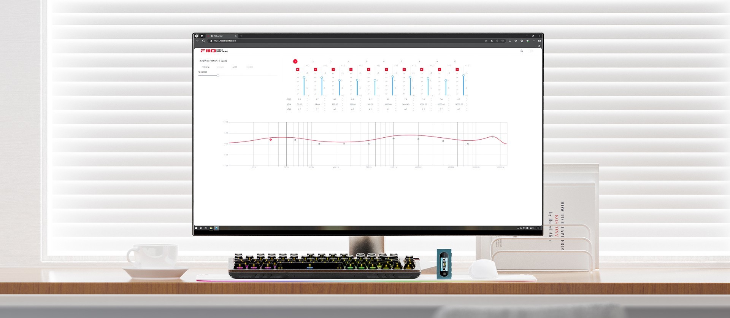Click band 10 Q value stepper arrows
This screenshot has width=730, height=318.
467,110
